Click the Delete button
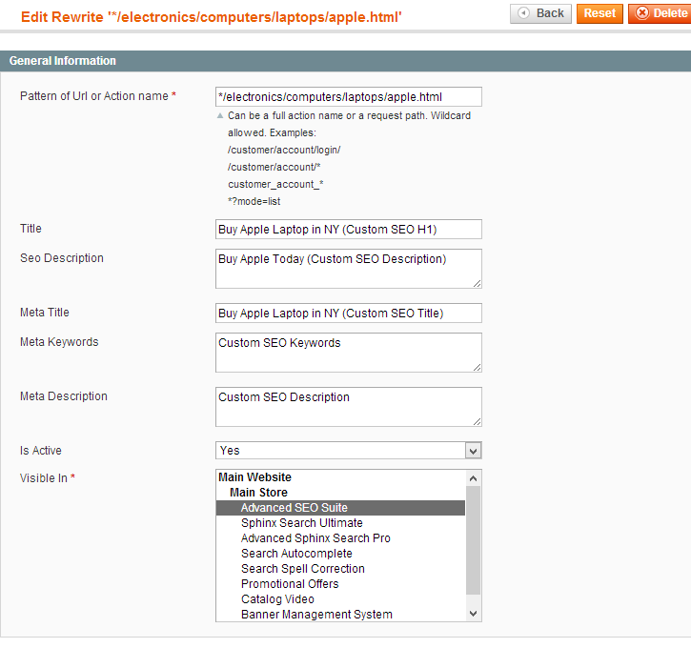This screenshot has width=691, height=648. [x=660, y=13]
